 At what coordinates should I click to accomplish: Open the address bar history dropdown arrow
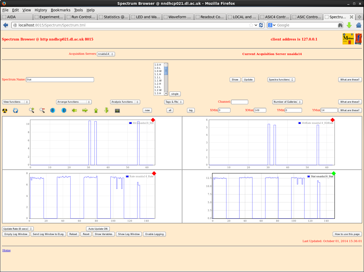point(256,25)
